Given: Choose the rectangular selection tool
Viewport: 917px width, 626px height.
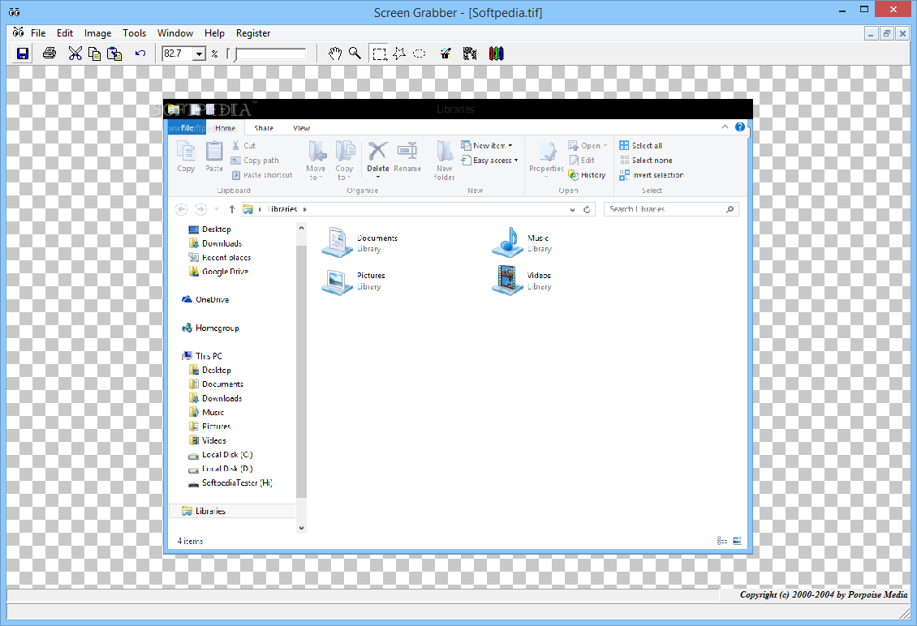Looking at the screenshot, I should [x=379, y=54].
